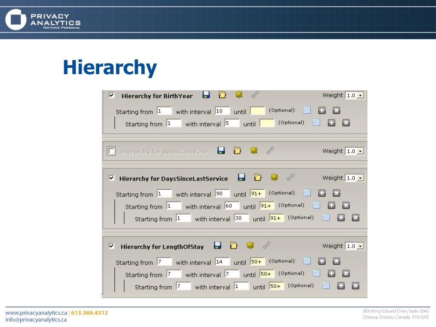Open Weight dropdown for AdmissionYear hierarchy

point(355,151)
